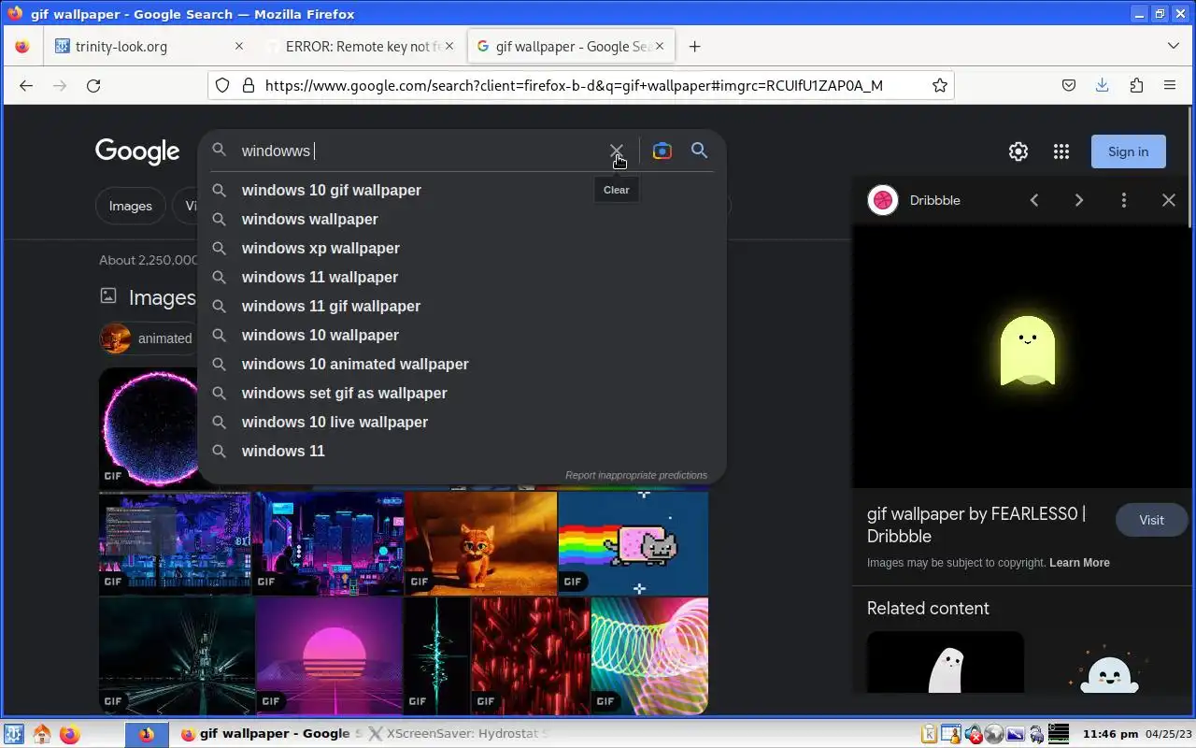The image size is (1196, 748).
Task: Choose suggestion windows set gif as wallpaper
Action: click(x=462, y=393)
